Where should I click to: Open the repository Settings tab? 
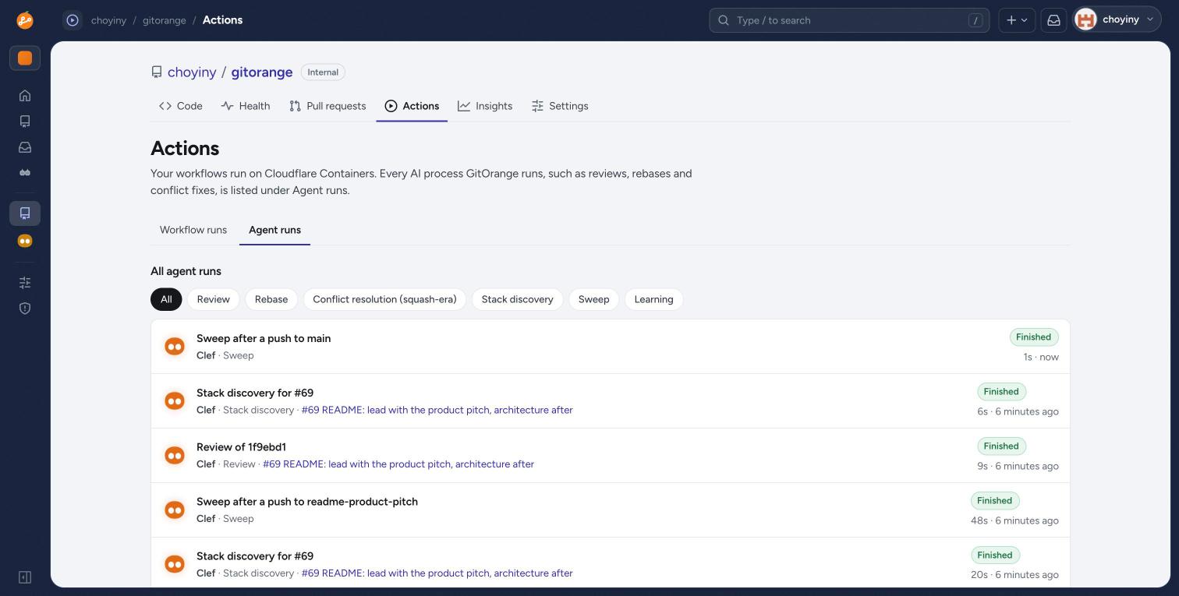click(560, 106)
